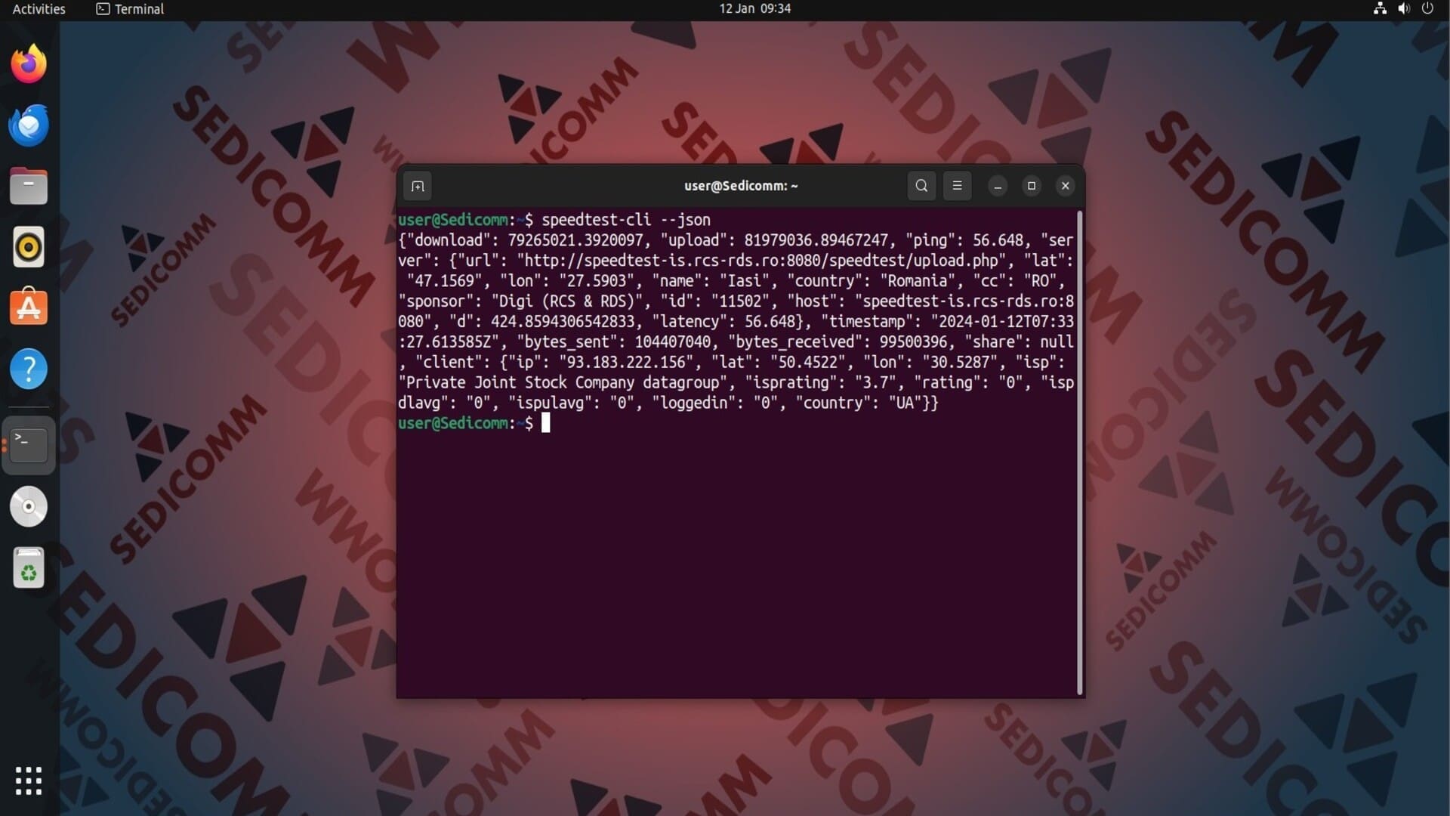Open the disc drive icon in dock

pos(29,506)
